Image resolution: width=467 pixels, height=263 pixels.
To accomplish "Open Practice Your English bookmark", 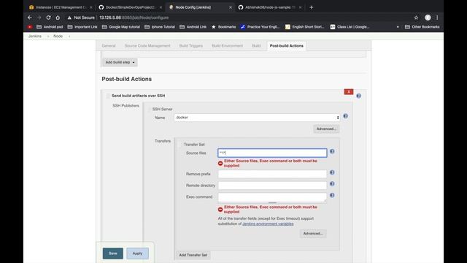I will 260,27.
